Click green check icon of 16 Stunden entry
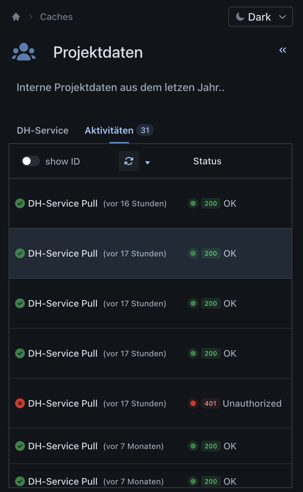The width and height of the screenshot is (303, 492). click(20, 203)
